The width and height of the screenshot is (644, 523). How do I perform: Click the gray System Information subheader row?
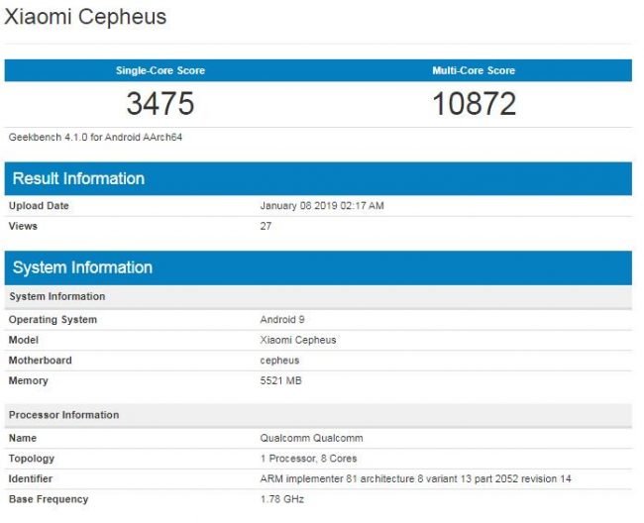click(318, 296)
